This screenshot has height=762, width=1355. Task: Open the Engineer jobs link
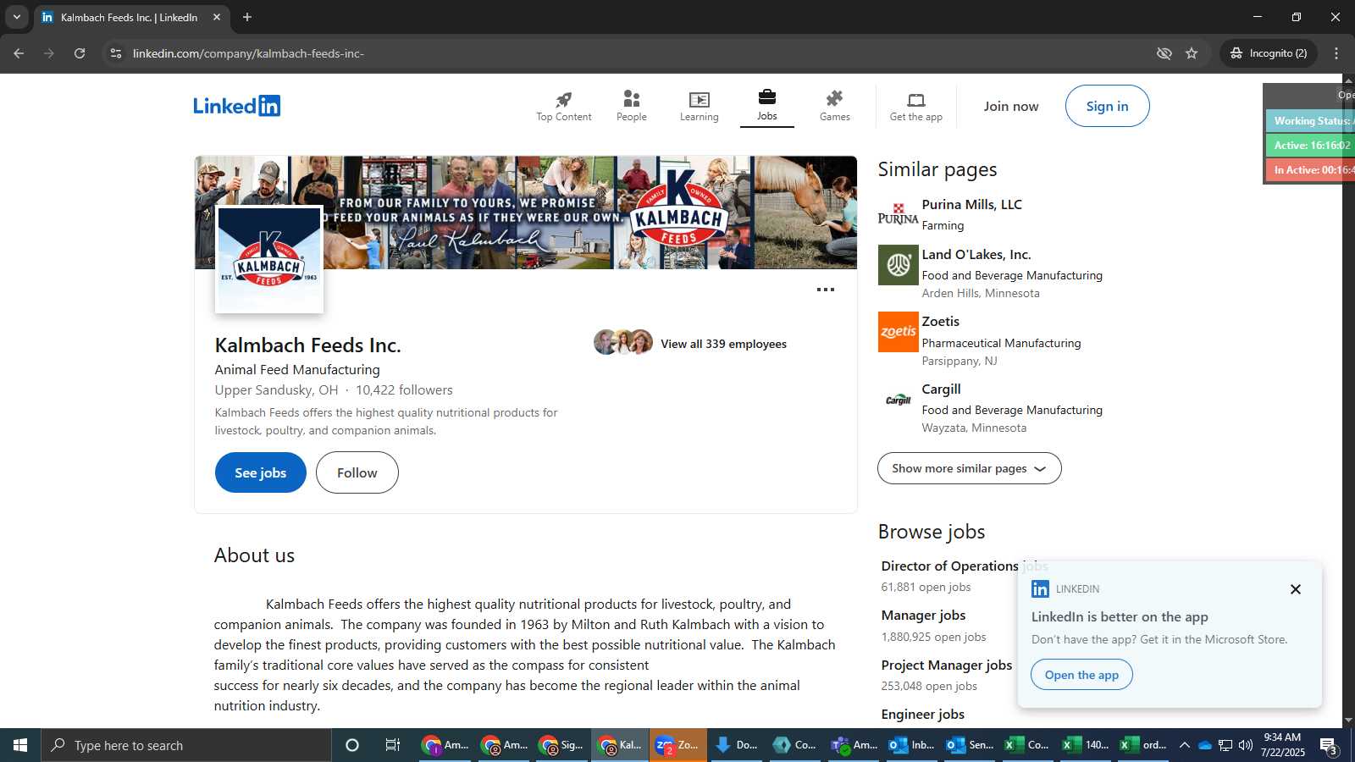tap(922, 715)
